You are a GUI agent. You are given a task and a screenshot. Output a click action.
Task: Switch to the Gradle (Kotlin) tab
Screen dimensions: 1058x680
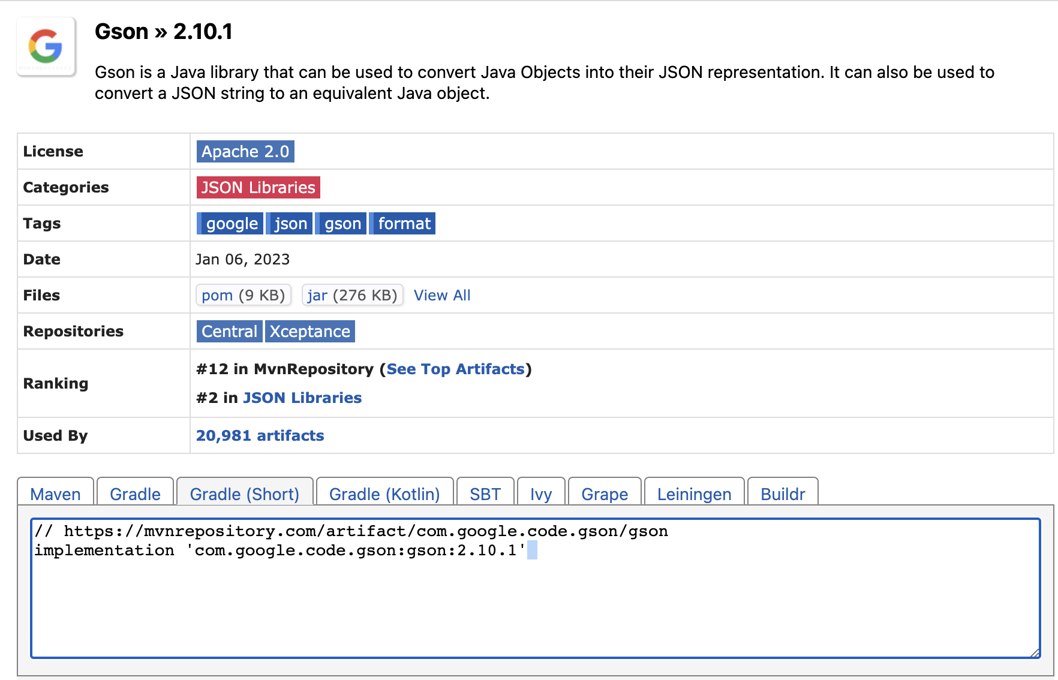384,492
